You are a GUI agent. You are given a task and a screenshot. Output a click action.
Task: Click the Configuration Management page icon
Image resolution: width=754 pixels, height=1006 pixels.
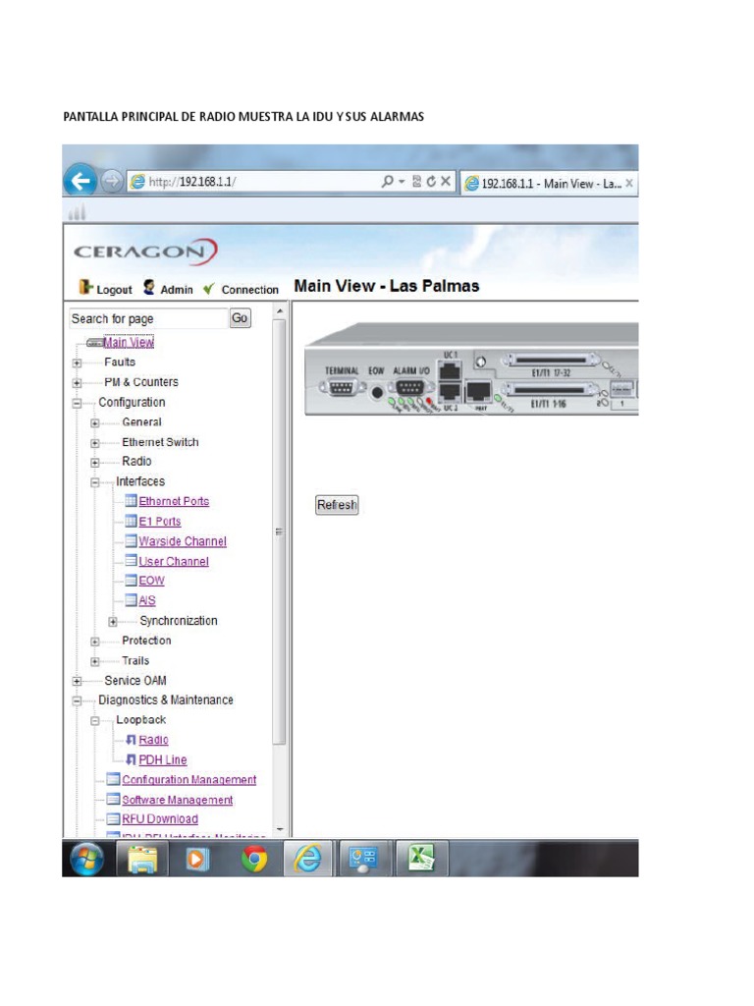pyautogui.click(x=114, y=779)
